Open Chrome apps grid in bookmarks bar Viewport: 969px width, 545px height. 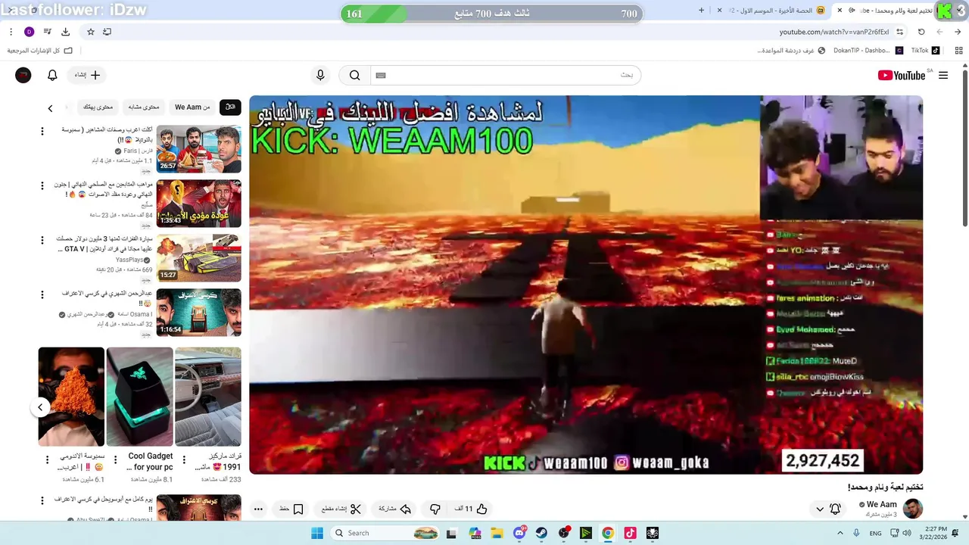958,51
